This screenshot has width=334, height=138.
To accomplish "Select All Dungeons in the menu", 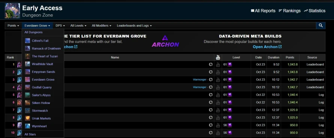I will [x=33, y=32].
